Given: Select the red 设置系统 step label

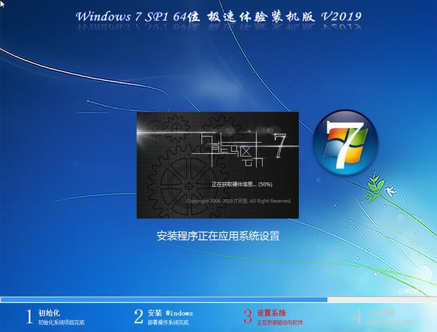Looking at the screenshot, I should (271, 312).
